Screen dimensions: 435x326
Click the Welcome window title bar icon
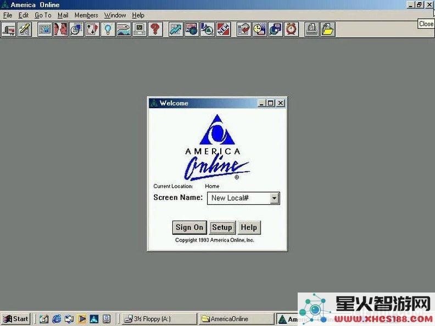(154, 103)
